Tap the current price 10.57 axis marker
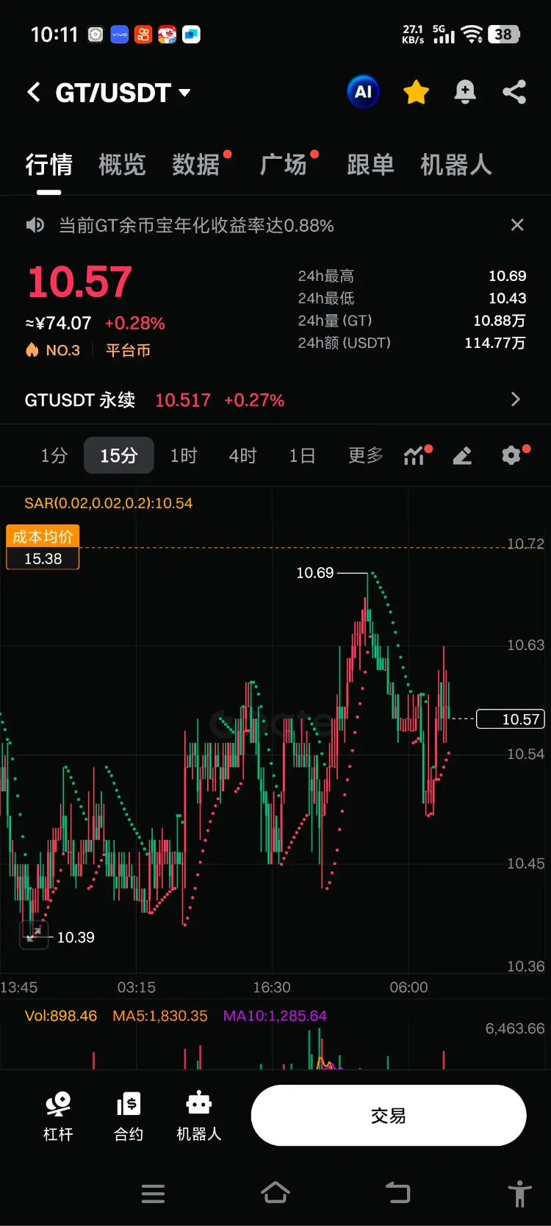The width and height of the screenshot is (551, 1226). tap(511, 719)
